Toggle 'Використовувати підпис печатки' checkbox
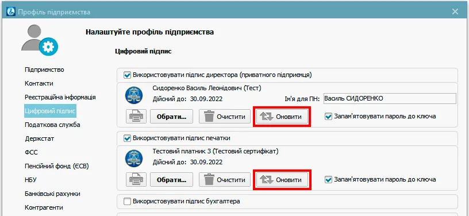 128,138
